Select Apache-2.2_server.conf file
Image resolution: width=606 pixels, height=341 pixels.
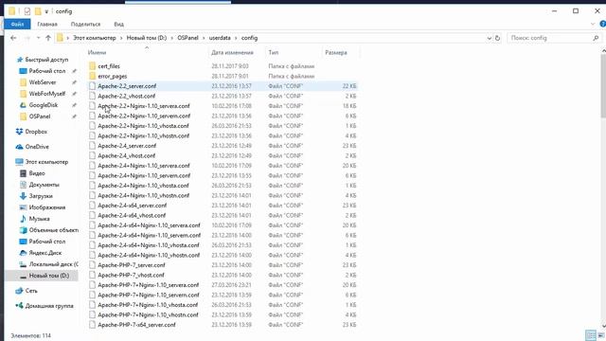(x=127, y=86)
